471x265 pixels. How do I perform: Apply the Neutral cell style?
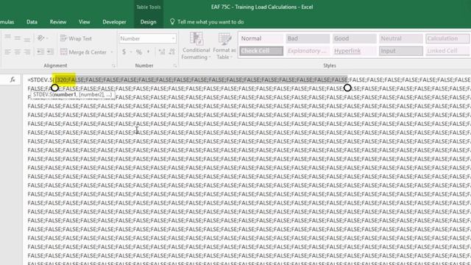pos(400,38)
